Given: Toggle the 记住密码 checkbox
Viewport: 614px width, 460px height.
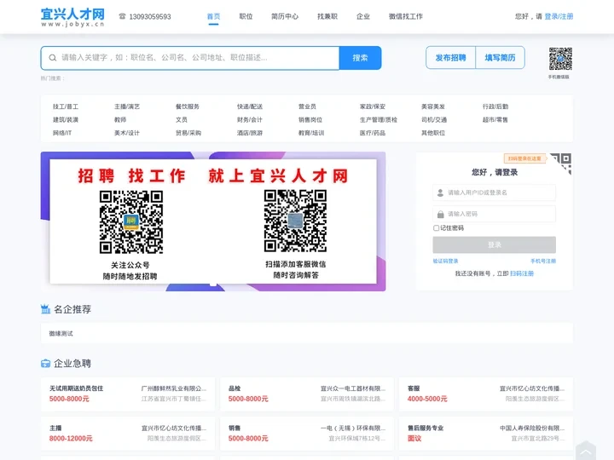Looking at the screenshot, I should [x=436, y=227].
